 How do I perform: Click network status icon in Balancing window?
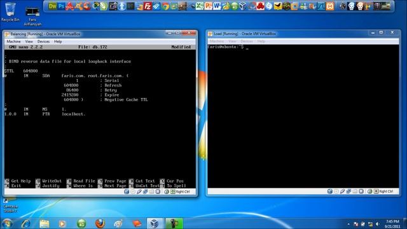pyautogui.click(x=146, y=191)
